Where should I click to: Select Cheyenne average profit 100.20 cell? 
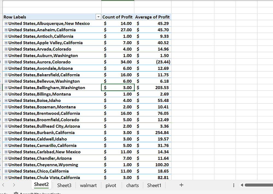click(153, 165)
